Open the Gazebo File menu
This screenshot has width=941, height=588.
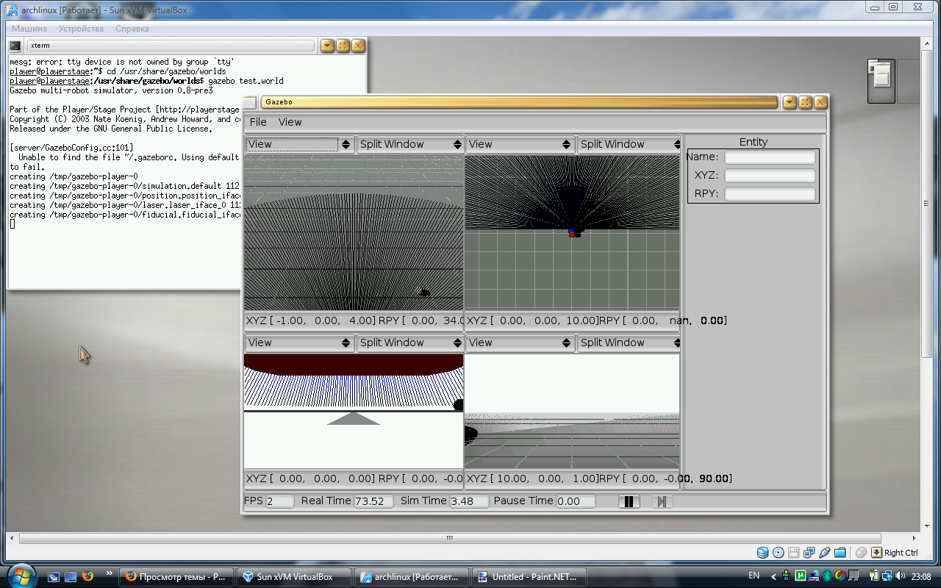258,122
